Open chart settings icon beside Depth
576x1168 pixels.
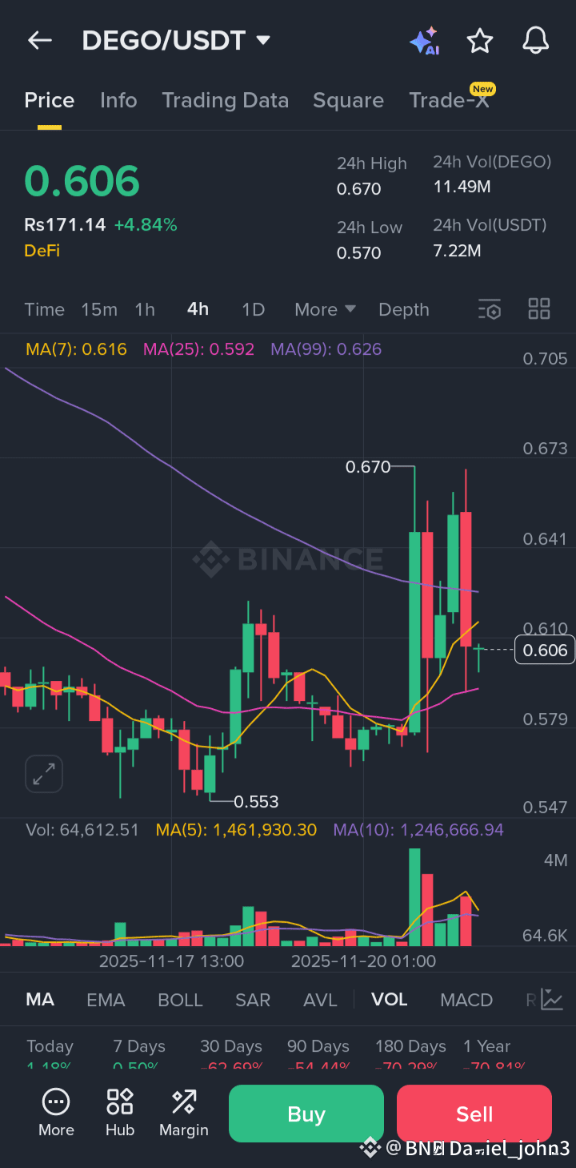pos(489,309)
